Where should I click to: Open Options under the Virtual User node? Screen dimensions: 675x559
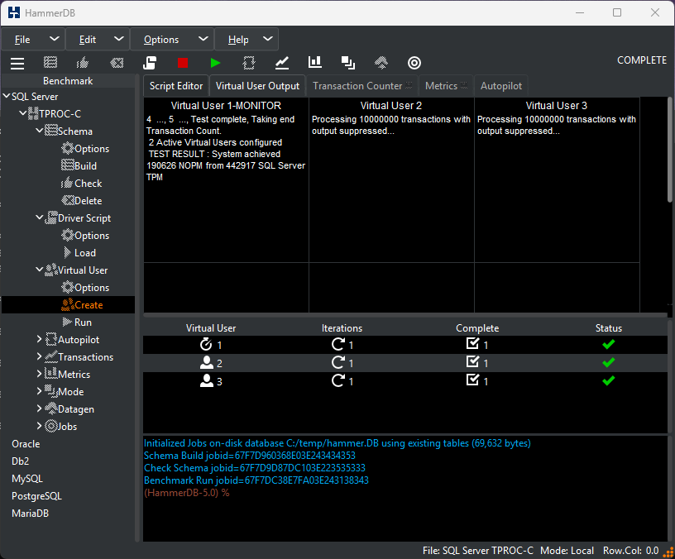point(85,288)
